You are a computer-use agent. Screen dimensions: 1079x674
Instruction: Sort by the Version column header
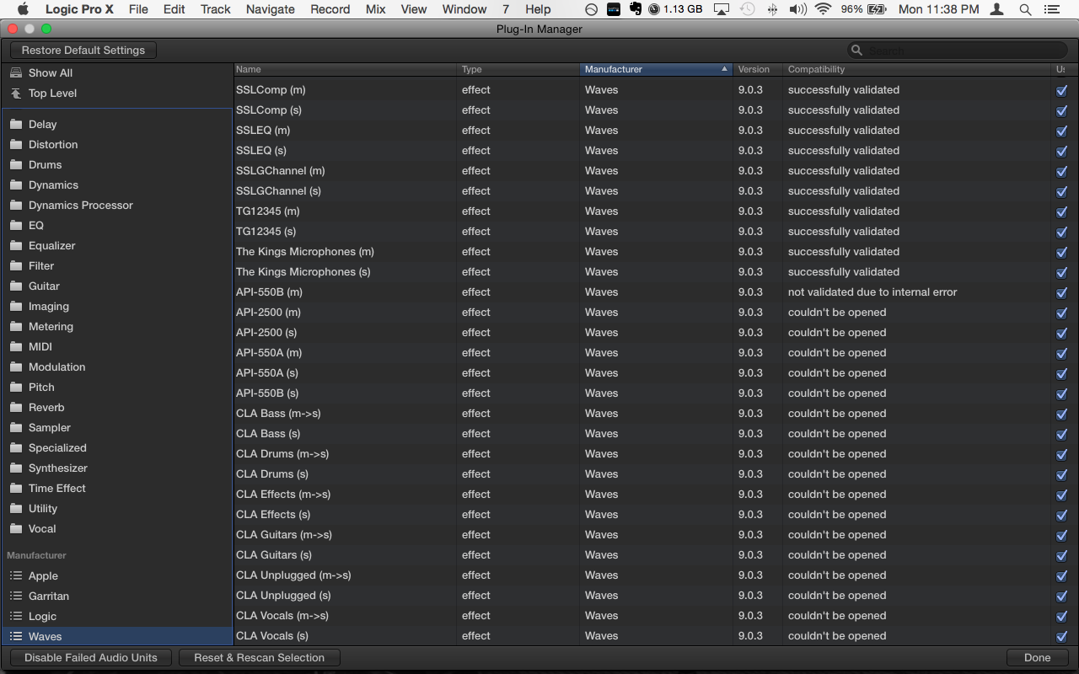[758, 69]
